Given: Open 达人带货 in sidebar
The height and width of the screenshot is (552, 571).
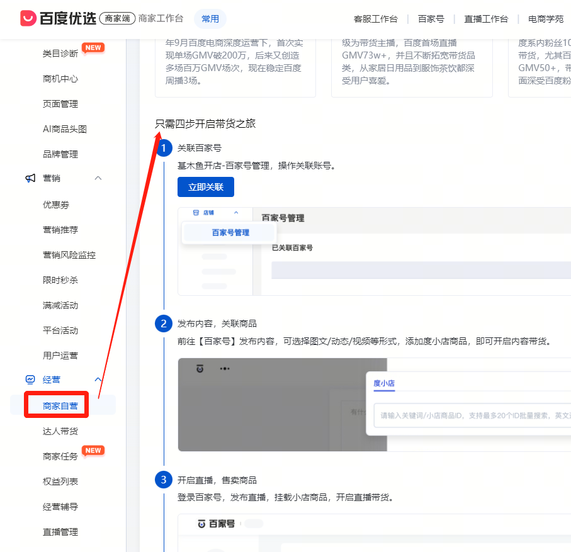Looking at the screenshot, I should click(x=60, y=431).
